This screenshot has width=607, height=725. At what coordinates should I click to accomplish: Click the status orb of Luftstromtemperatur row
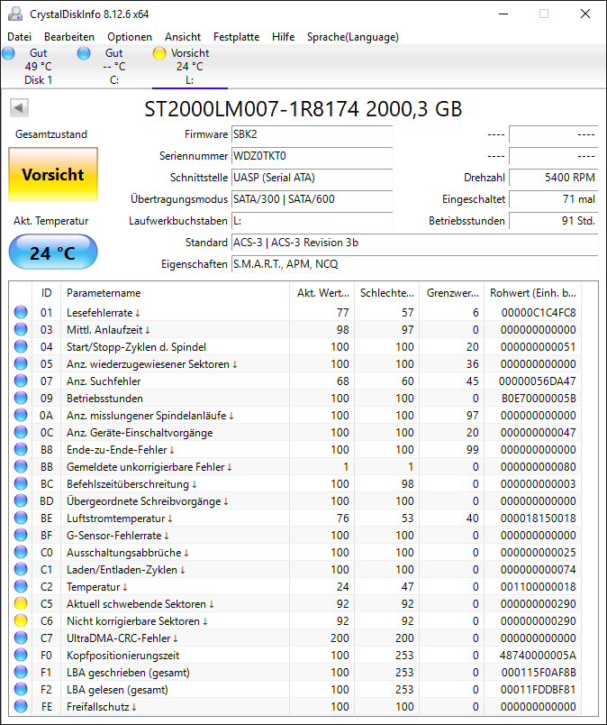point(21,518)
